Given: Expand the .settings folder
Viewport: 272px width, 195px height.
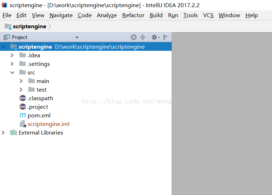Looking at the screenshot, I should (12, 64).
